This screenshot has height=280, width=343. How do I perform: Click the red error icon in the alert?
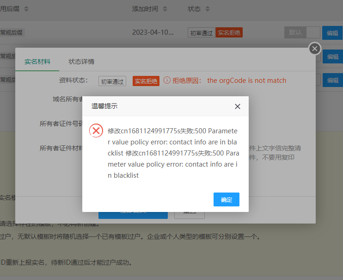pos(96,131)
